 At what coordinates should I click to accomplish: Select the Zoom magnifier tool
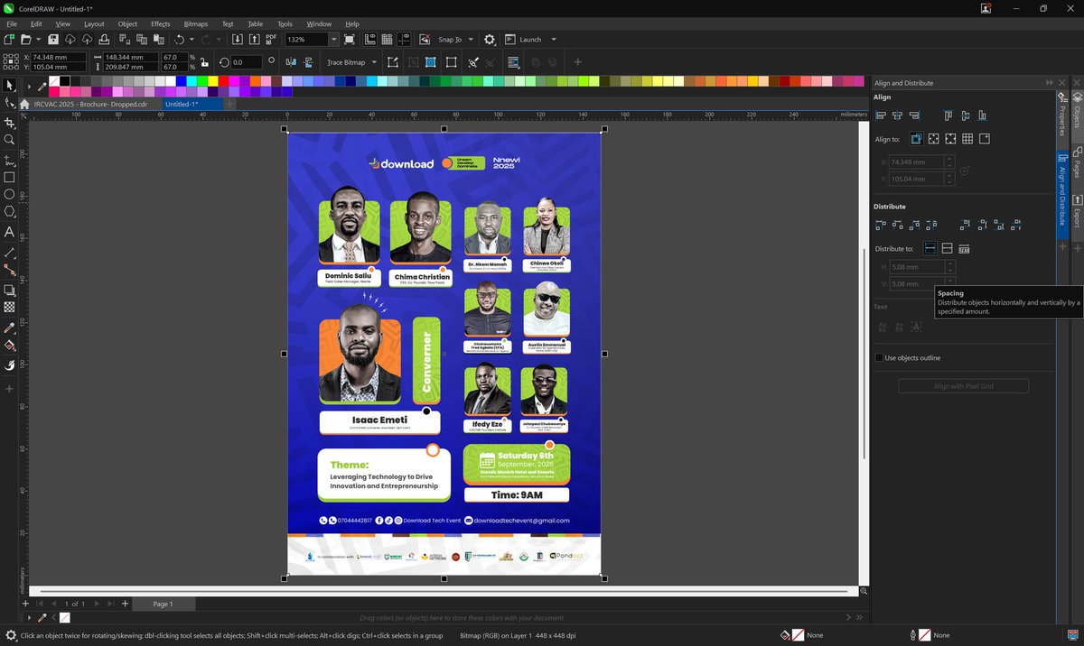(9, 140)
